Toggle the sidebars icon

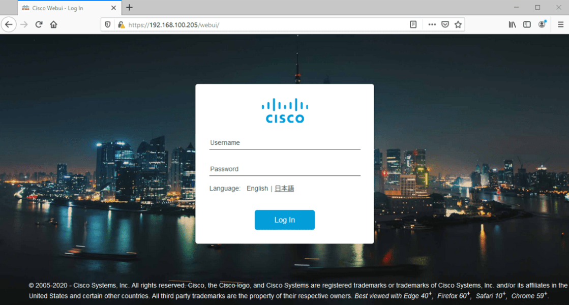tap(527, 25)
